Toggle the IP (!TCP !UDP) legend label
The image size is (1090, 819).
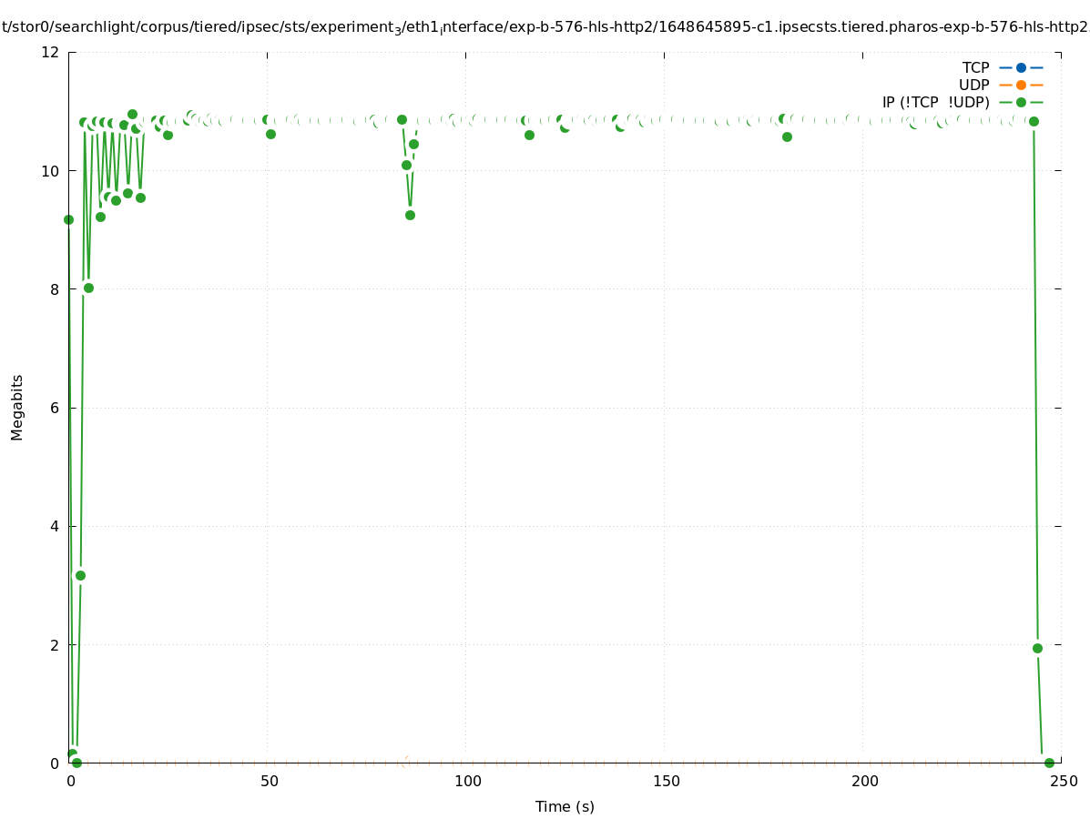point(935,102)
